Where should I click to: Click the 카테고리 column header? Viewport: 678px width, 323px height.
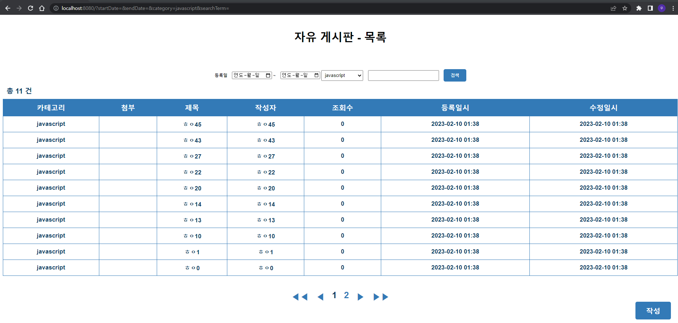pos(51,108)
